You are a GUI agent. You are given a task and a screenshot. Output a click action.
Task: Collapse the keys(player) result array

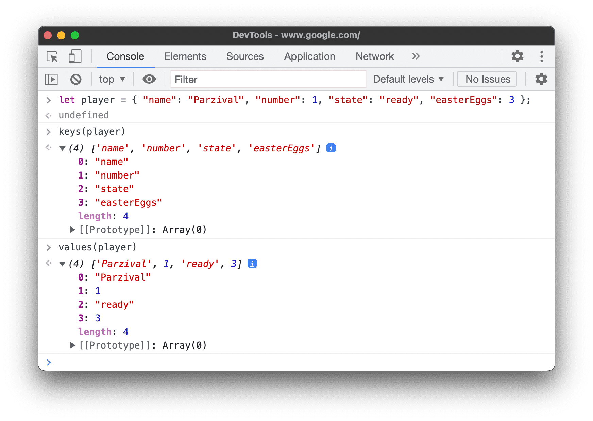(62, 148)
